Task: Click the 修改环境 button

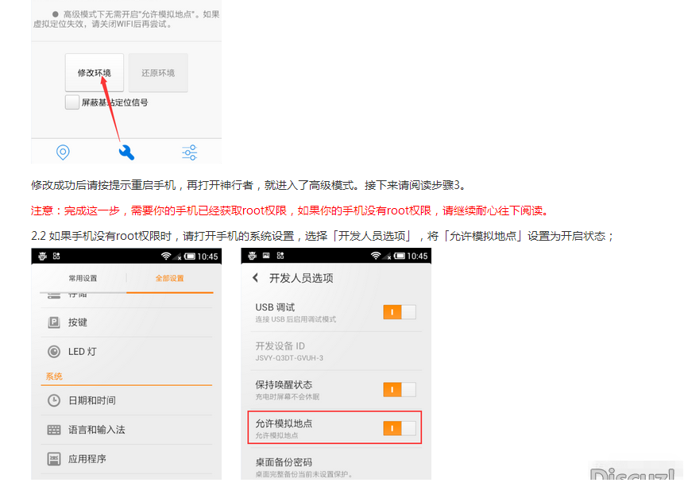Action: [95, 73]
